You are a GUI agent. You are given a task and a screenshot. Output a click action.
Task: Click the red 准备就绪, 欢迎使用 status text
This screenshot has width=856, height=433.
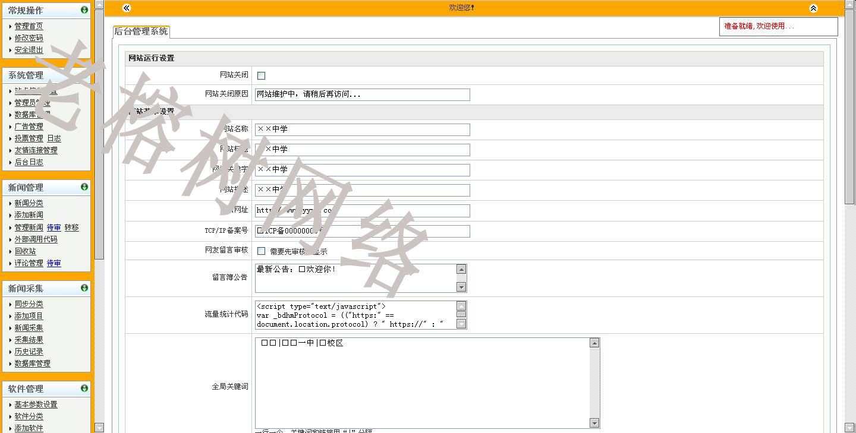(759, 26)
